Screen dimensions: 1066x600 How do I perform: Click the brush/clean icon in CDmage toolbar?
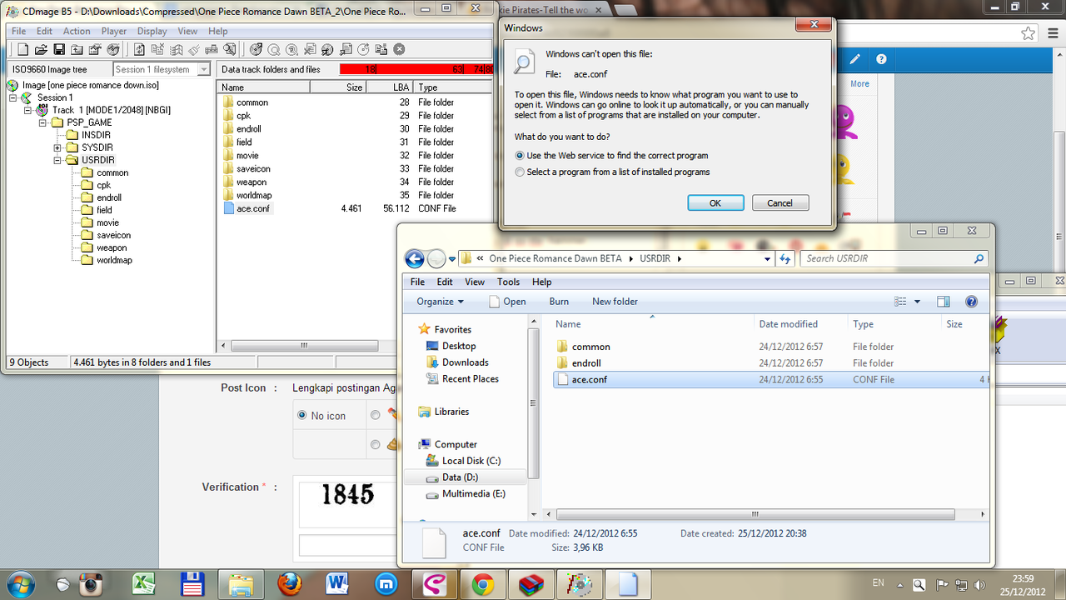pos(194,50)
